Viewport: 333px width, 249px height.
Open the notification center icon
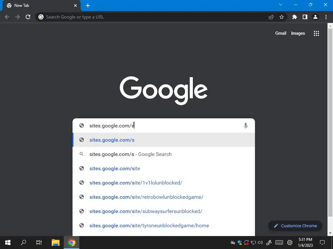(322, 243)
